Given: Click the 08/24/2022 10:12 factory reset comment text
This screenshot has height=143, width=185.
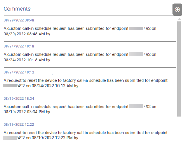Looking at the screenshot, I should pyautogui.click(x=86, y=83).
